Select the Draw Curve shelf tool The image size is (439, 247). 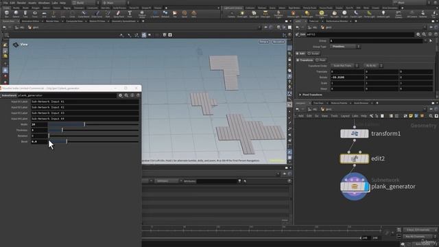pyautogui.click(x=97, y=14)
